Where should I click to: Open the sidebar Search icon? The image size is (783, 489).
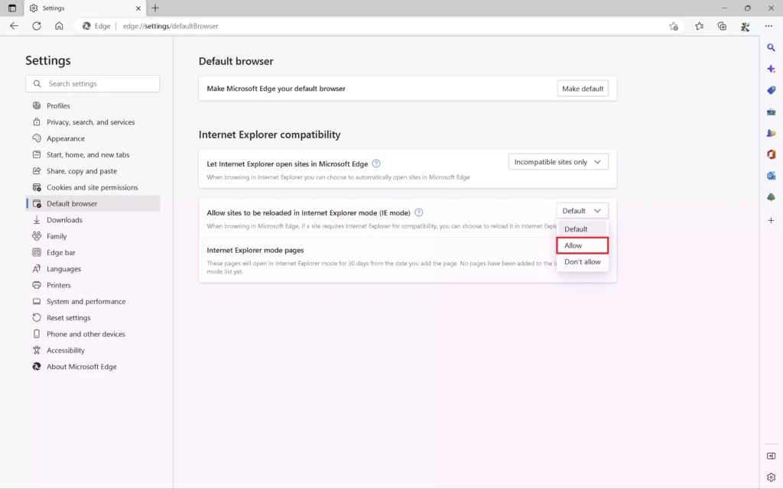point(771,47)
